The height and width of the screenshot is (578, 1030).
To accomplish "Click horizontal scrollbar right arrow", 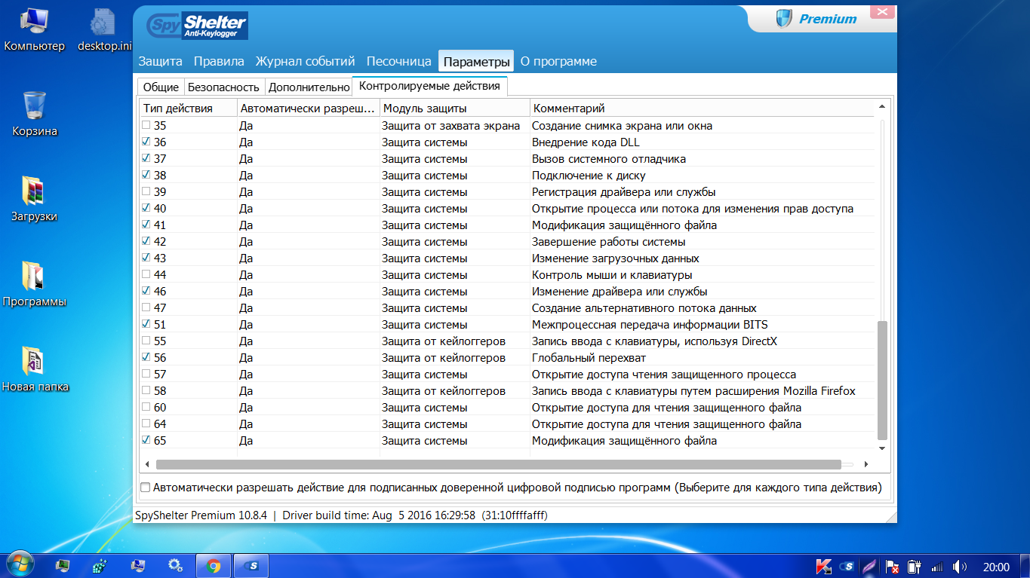I will point(865,465).
